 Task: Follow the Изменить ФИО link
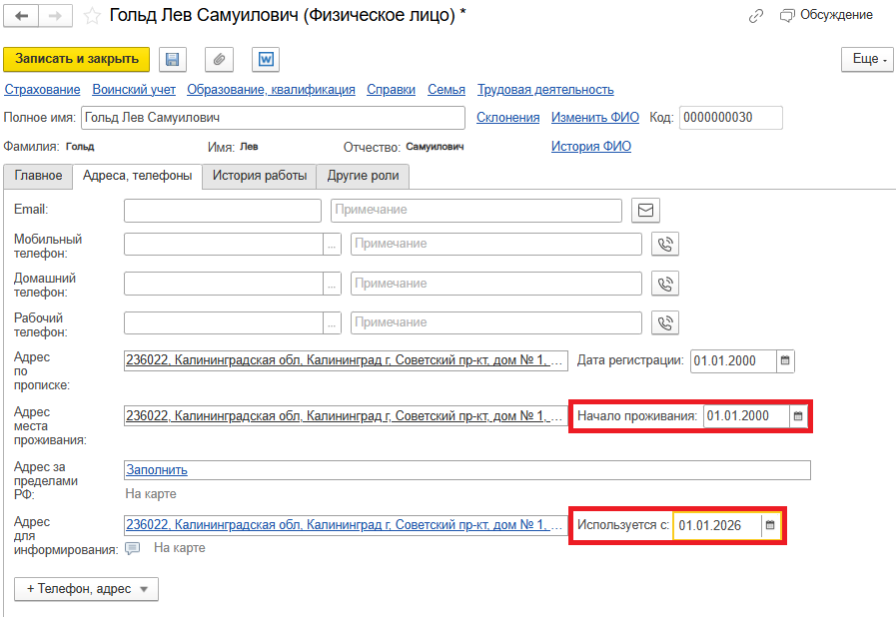595,118
